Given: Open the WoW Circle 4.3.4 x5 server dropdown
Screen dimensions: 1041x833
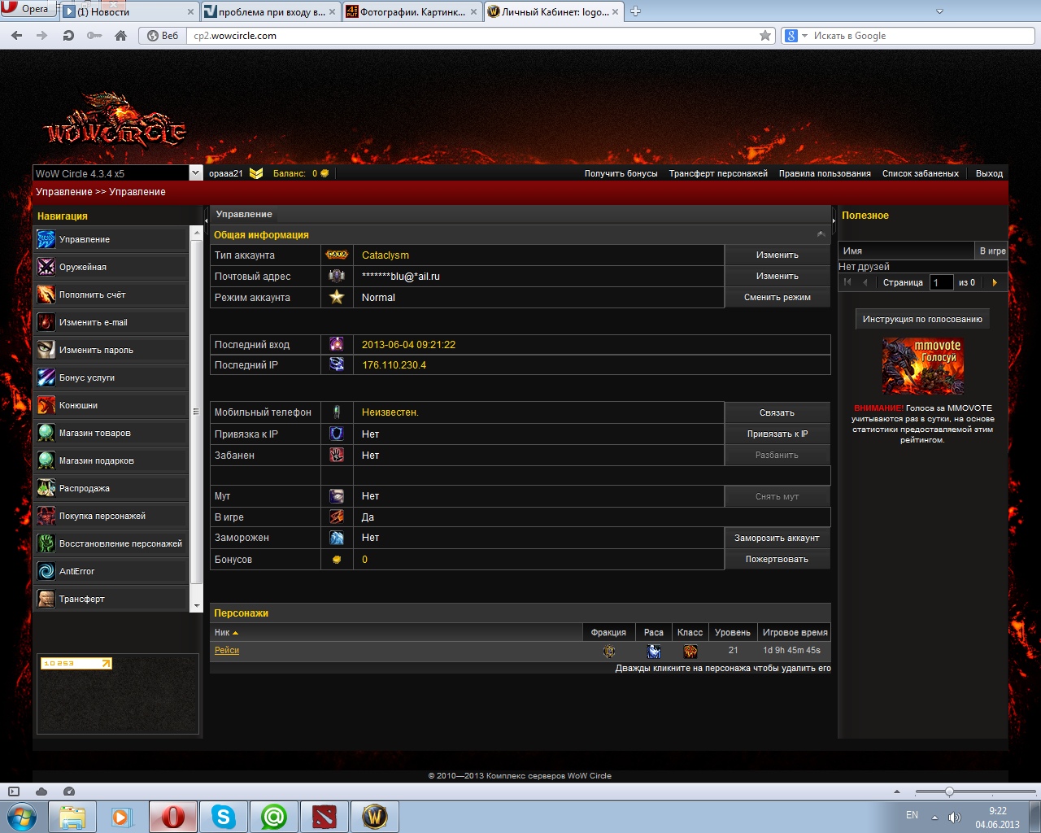Looking at the screenshot, I should tap(195, 173).
